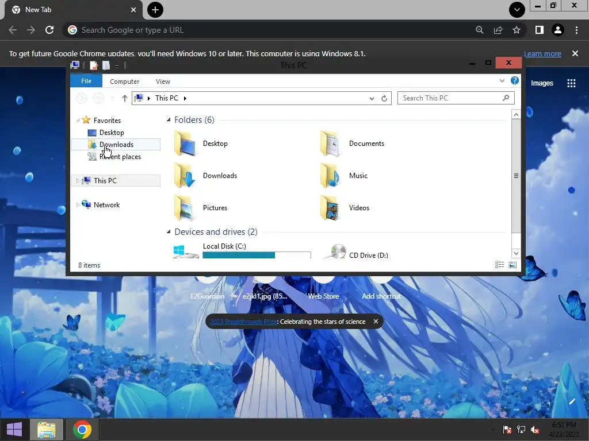
Task: Expand This PC in navigation tree
Action: pyautogui.click(x=78, y=181)
